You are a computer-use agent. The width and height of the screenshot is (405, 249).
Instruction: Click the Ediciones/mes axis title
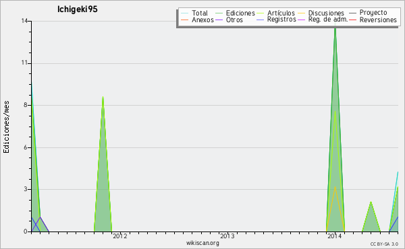(6, 127)
